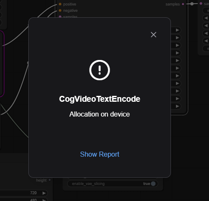Click the height output connector dot
This screenshot has width=209, height=201.
pos(49,180)
